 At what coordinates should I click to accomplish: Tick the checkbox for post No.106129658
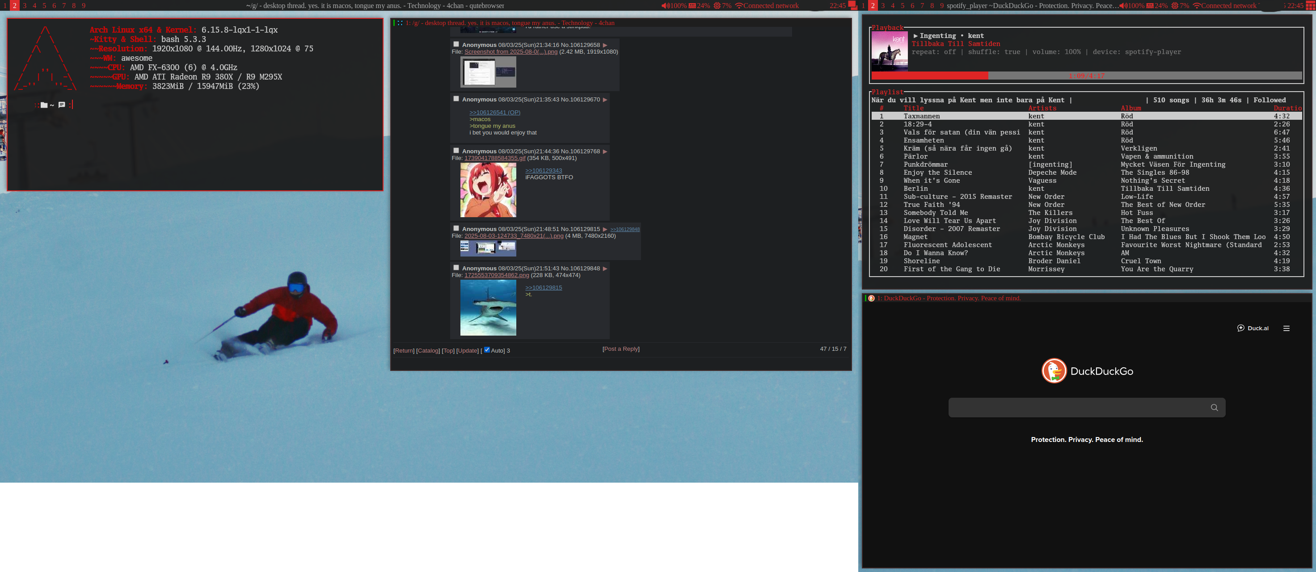456,44
